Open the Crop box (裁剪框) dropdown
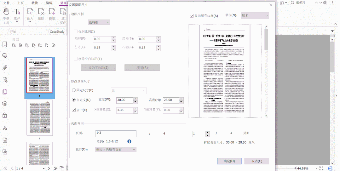340x171 pixels. [99, 22]
